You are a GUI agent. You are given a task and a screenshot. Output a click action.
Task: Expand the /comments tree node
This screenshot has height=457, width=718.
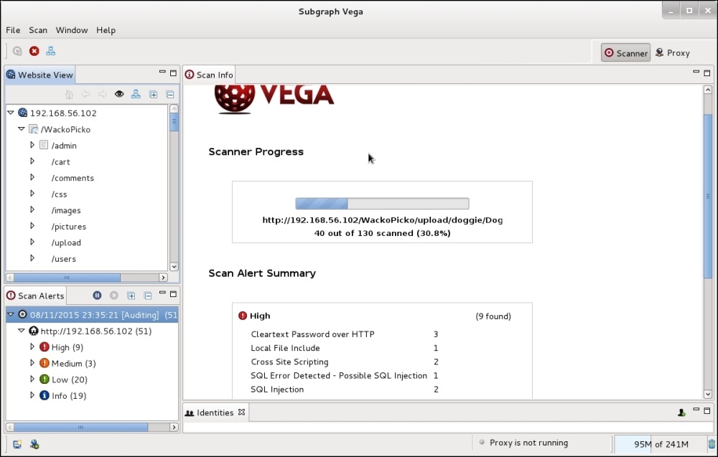tap(32, 177)
